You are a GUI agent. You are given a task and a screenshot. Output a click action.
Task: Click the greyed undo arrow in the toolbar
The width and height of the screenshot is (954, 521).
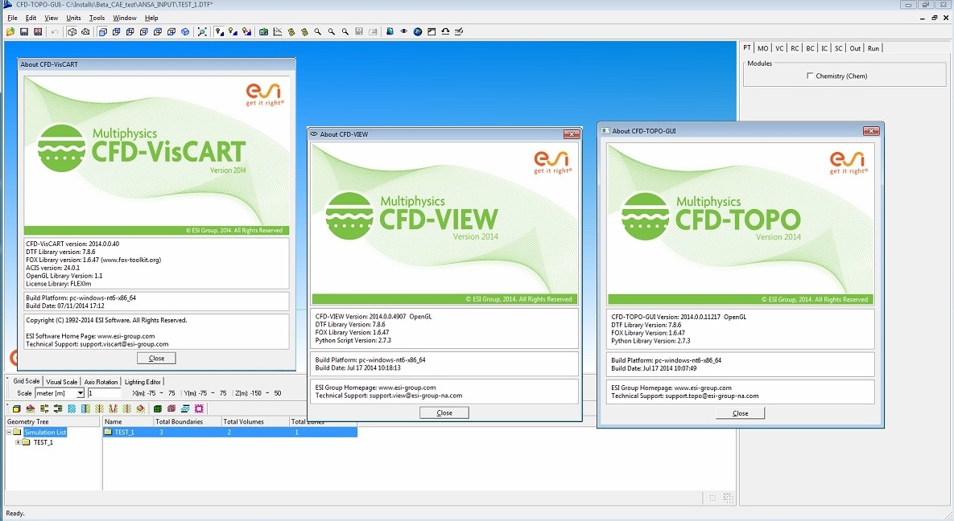tap(54, 31)
